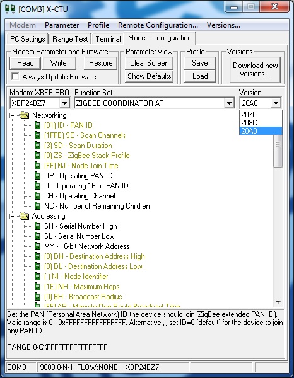Select the NI - Node Identifier row

point(76,277)
